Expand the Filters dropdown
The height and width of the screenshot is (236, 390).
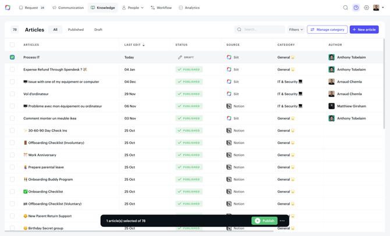point(296,30)
